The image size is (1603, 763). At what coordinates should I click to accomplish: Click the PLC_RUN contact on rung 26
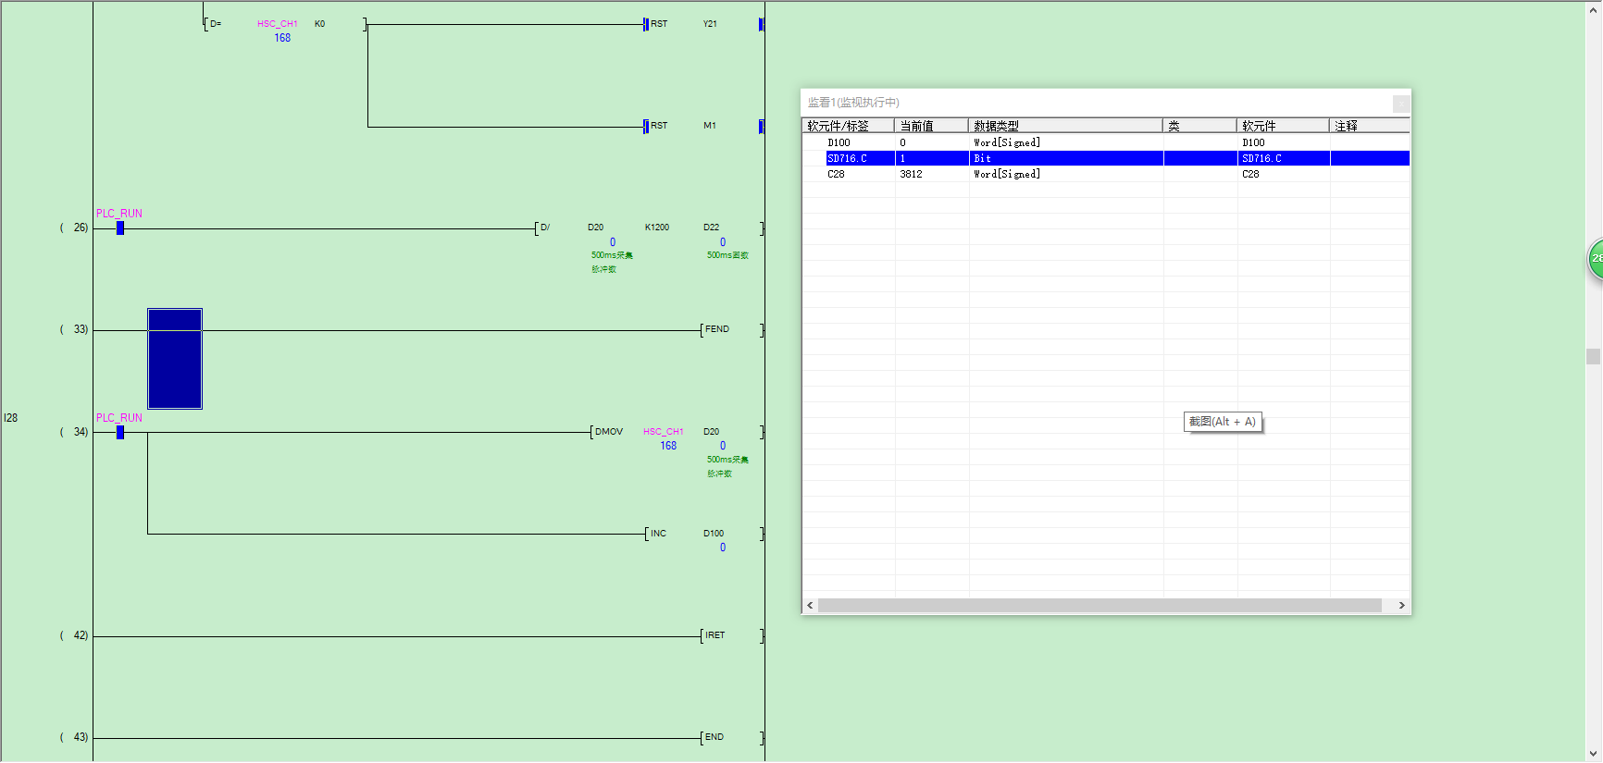pos(120,228)
